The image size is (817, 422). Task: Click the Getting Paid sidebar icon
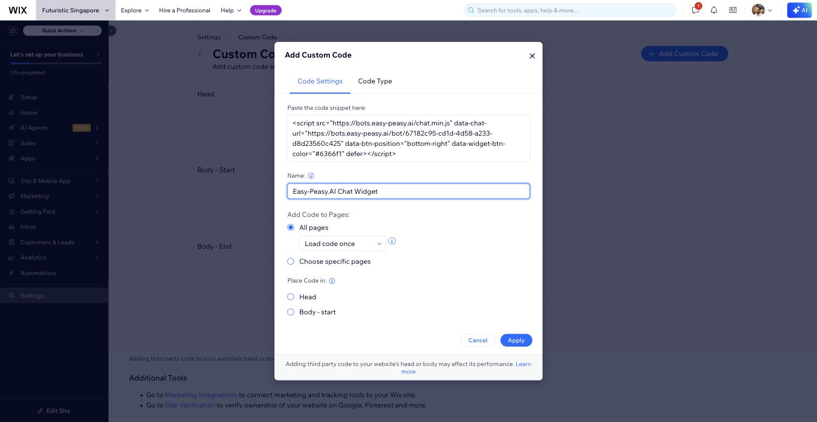[12, 212]
